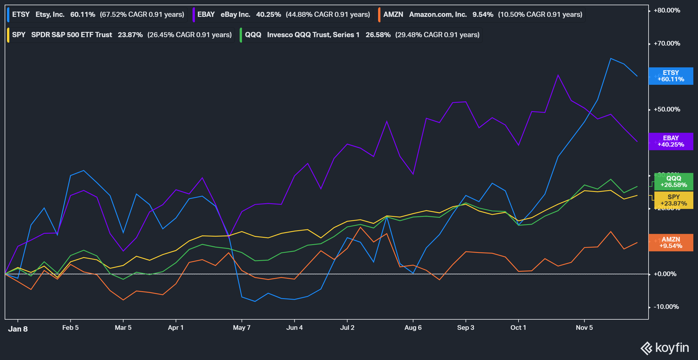Select the Nov 5 date label on x-axis
This screenshot has height=360, width=698.
[584, 327]
